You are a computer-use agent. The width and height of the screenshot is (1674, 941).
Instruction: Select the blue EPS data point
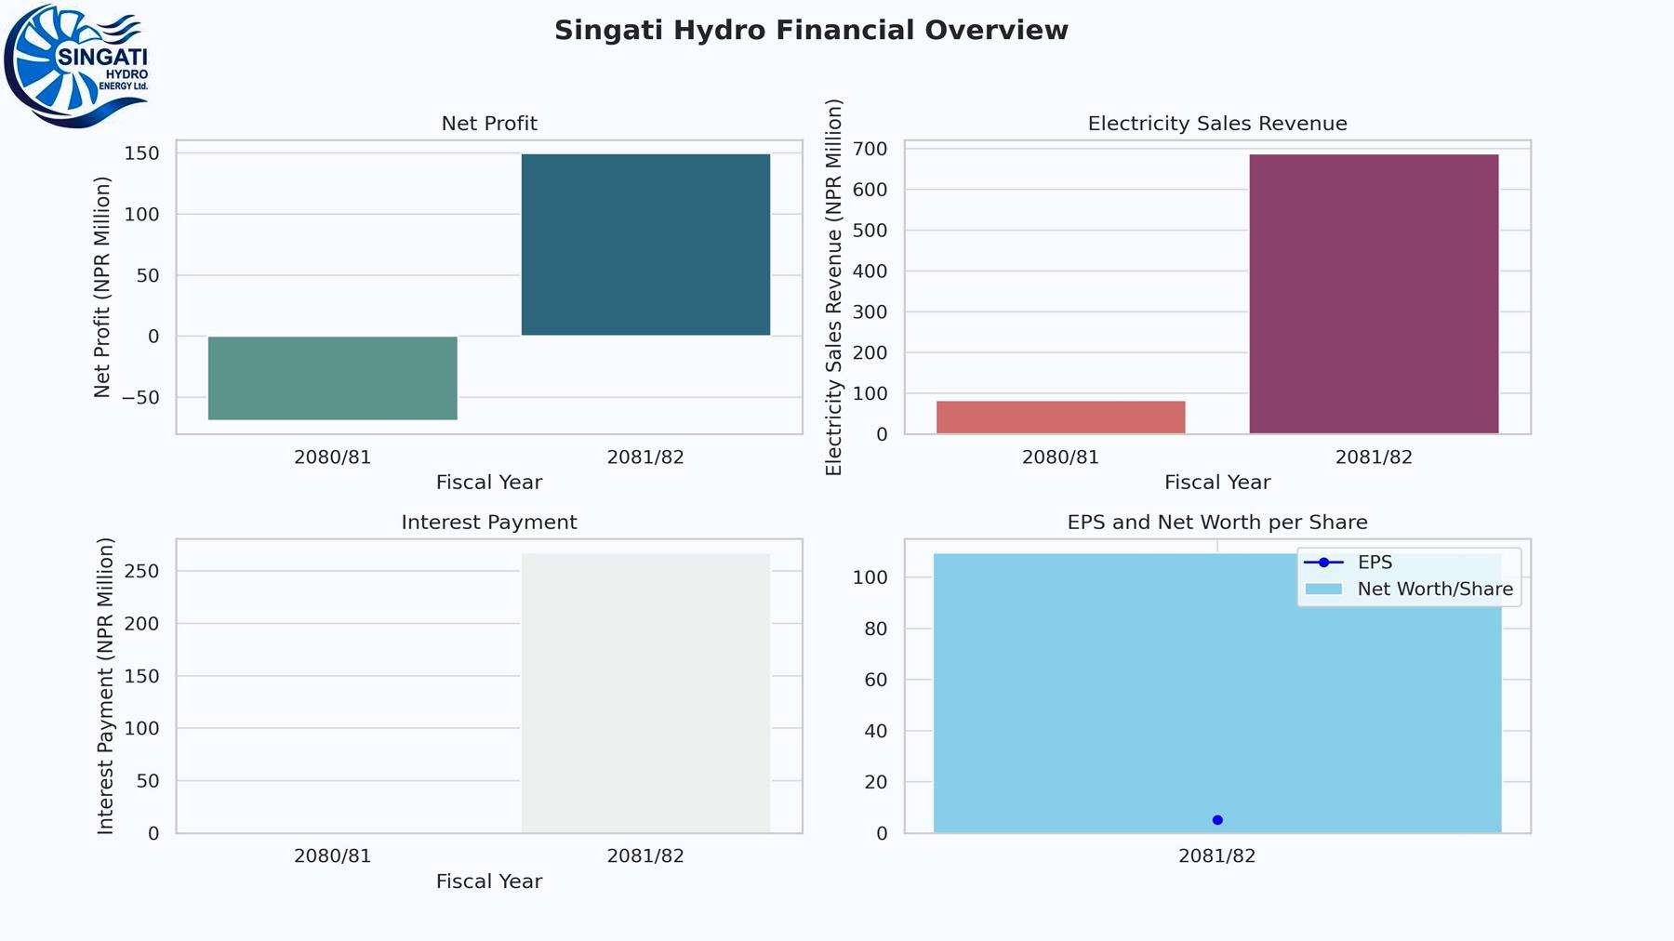tap(1217, 820)
